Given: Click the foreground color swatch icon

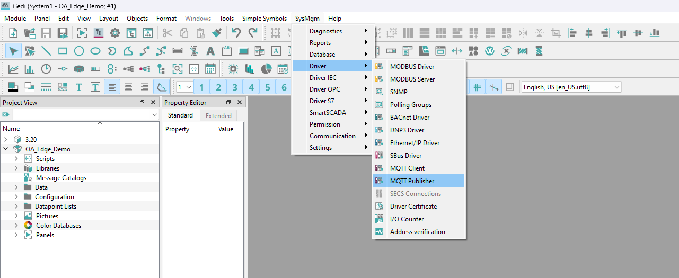Looking at the screenshot, I should click(x=13, y=87).
